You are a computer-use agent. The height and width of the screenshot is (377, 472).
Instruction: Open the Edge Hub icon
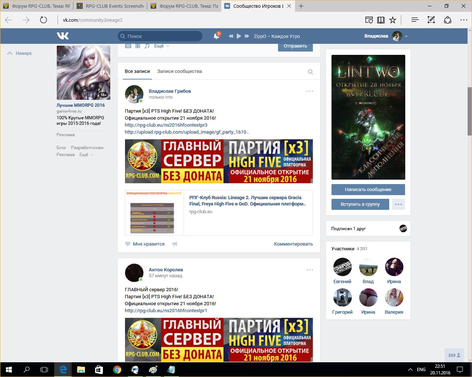[x=415, y=20]
